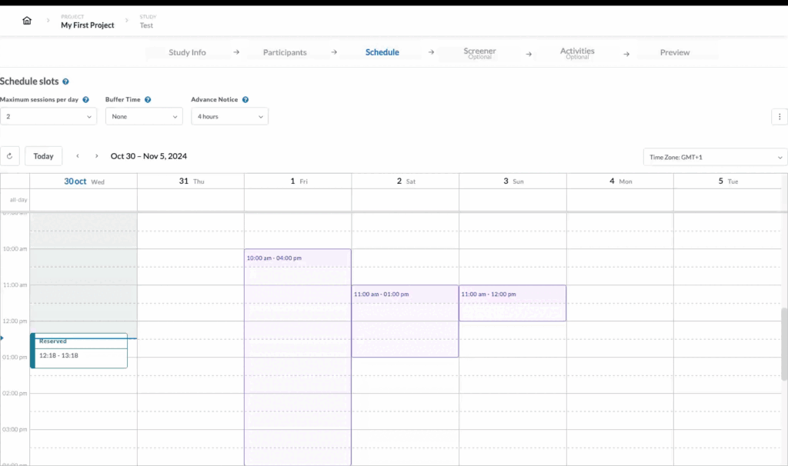Click the Maximum sessions per day help icon
Viewport: 788px width, 466px height.
(85, 99)
